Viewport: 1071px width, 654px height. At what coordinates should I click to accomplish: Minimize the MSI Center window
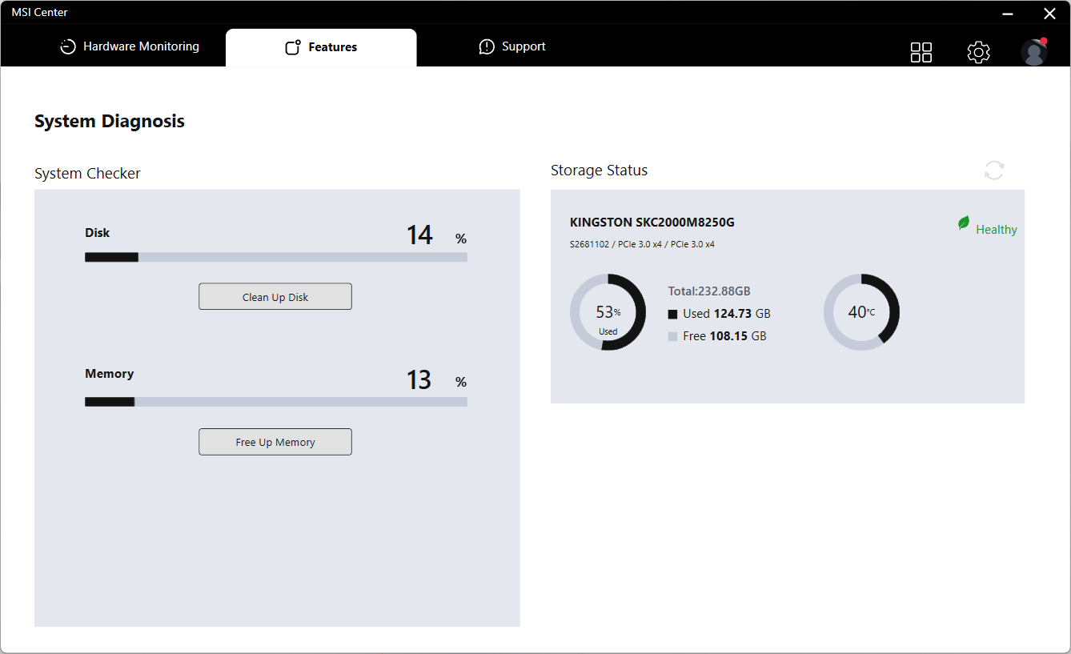click(1009, 14)
